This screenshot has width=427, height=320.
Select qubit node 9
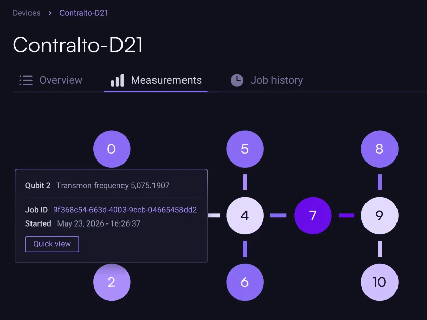click(380, 215)
